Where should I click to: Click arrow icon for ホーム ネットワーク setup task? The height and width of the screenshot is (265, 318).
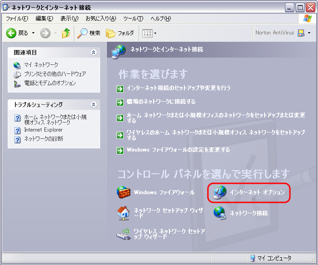click(120, 118)
